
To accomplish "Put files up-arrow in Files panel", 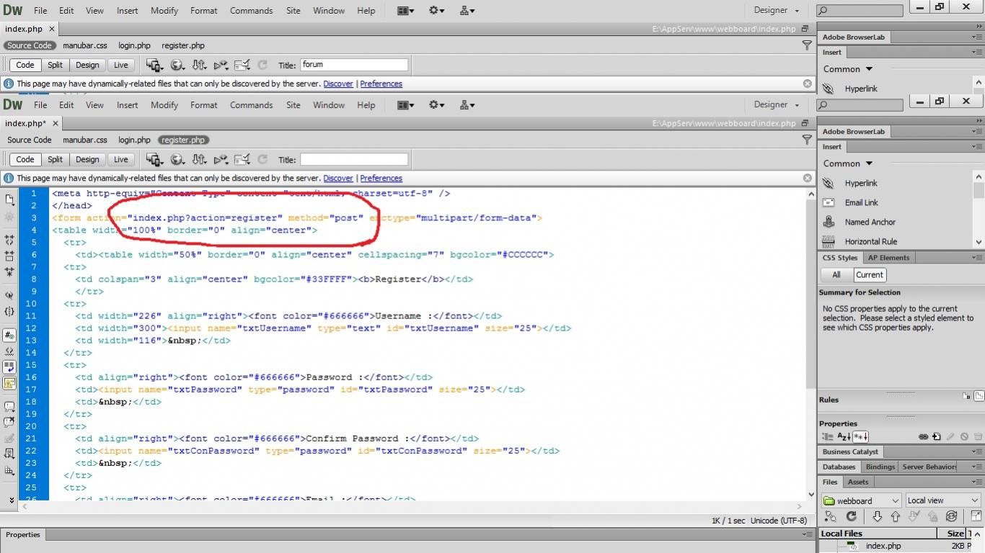I will (x=896, y=516).
